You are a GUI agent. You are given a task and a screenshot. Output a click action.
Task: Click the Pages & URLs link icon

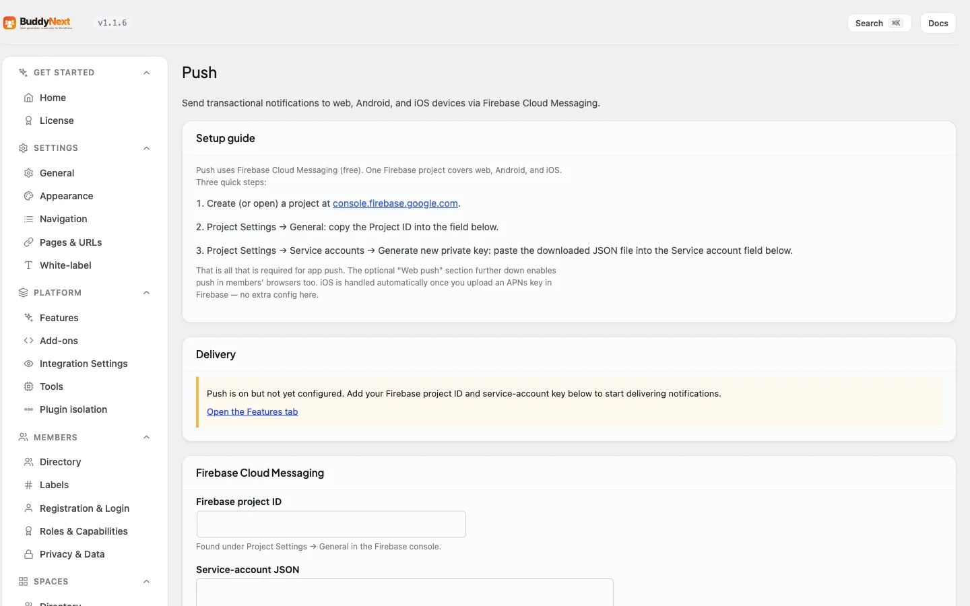[x=28, y=242]
